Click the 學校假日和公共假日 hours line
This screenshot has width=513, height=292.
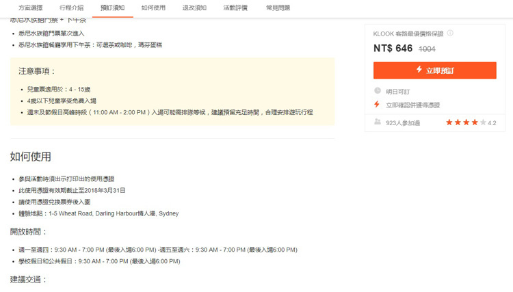tap(99, 261)
